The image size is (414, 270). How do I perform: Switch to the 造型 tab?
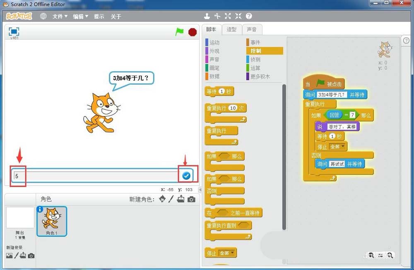tap(231, 29)
